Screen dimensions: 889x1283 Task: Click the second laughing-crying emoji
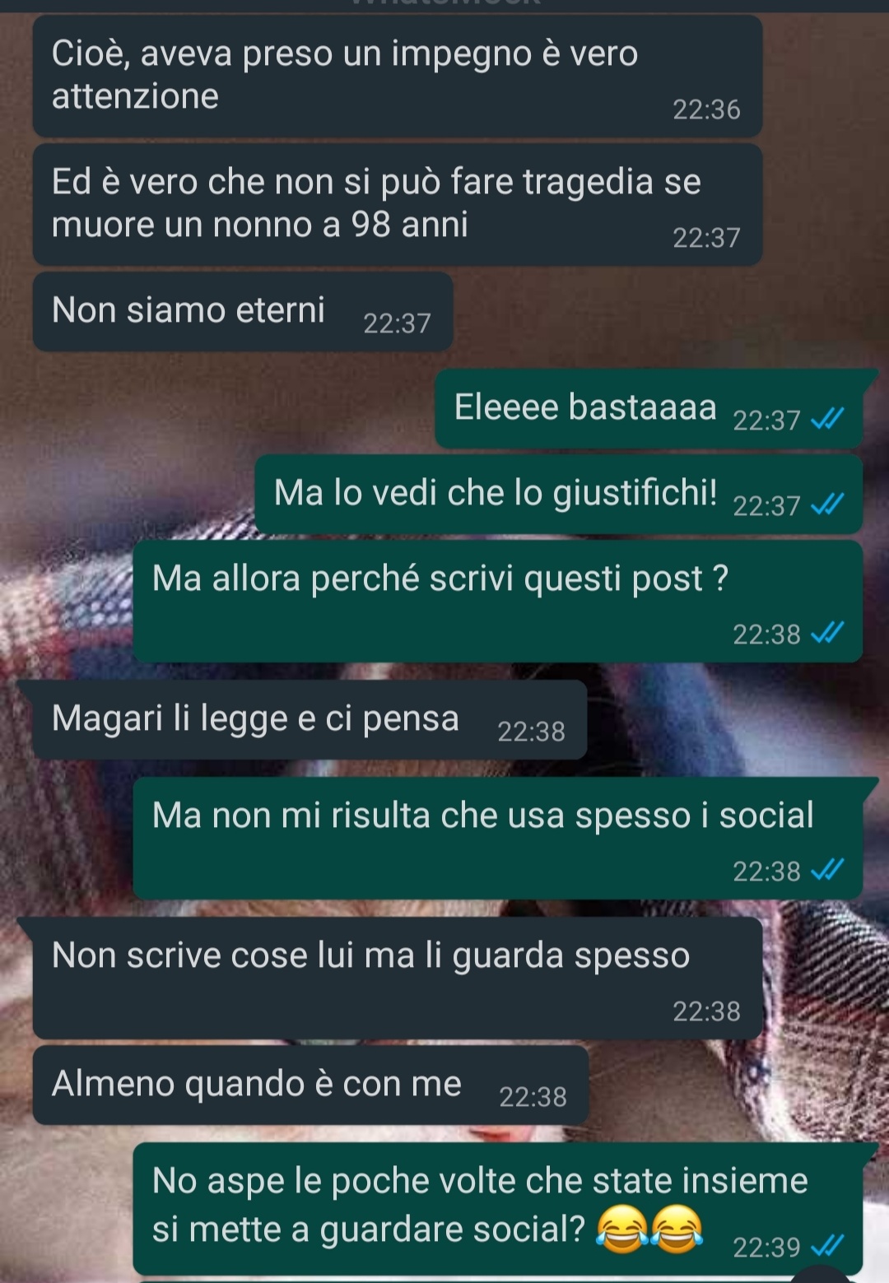677,1230
